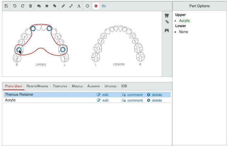Redo the last drawing action
This screenshot has width=228, height=147.
coord(23,6)
